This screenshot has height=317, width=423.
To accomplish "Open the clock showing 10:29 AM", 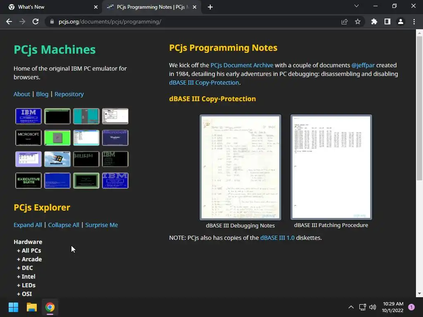I will coord(393,307).
